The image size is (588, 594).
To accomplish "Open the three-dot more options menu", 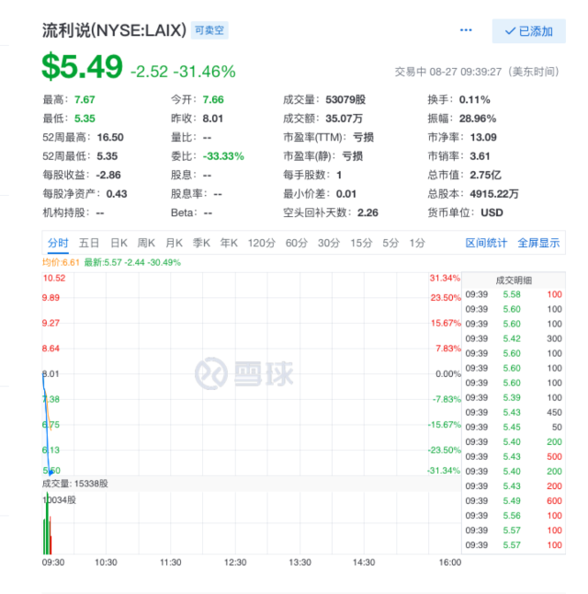I will 466,30.
